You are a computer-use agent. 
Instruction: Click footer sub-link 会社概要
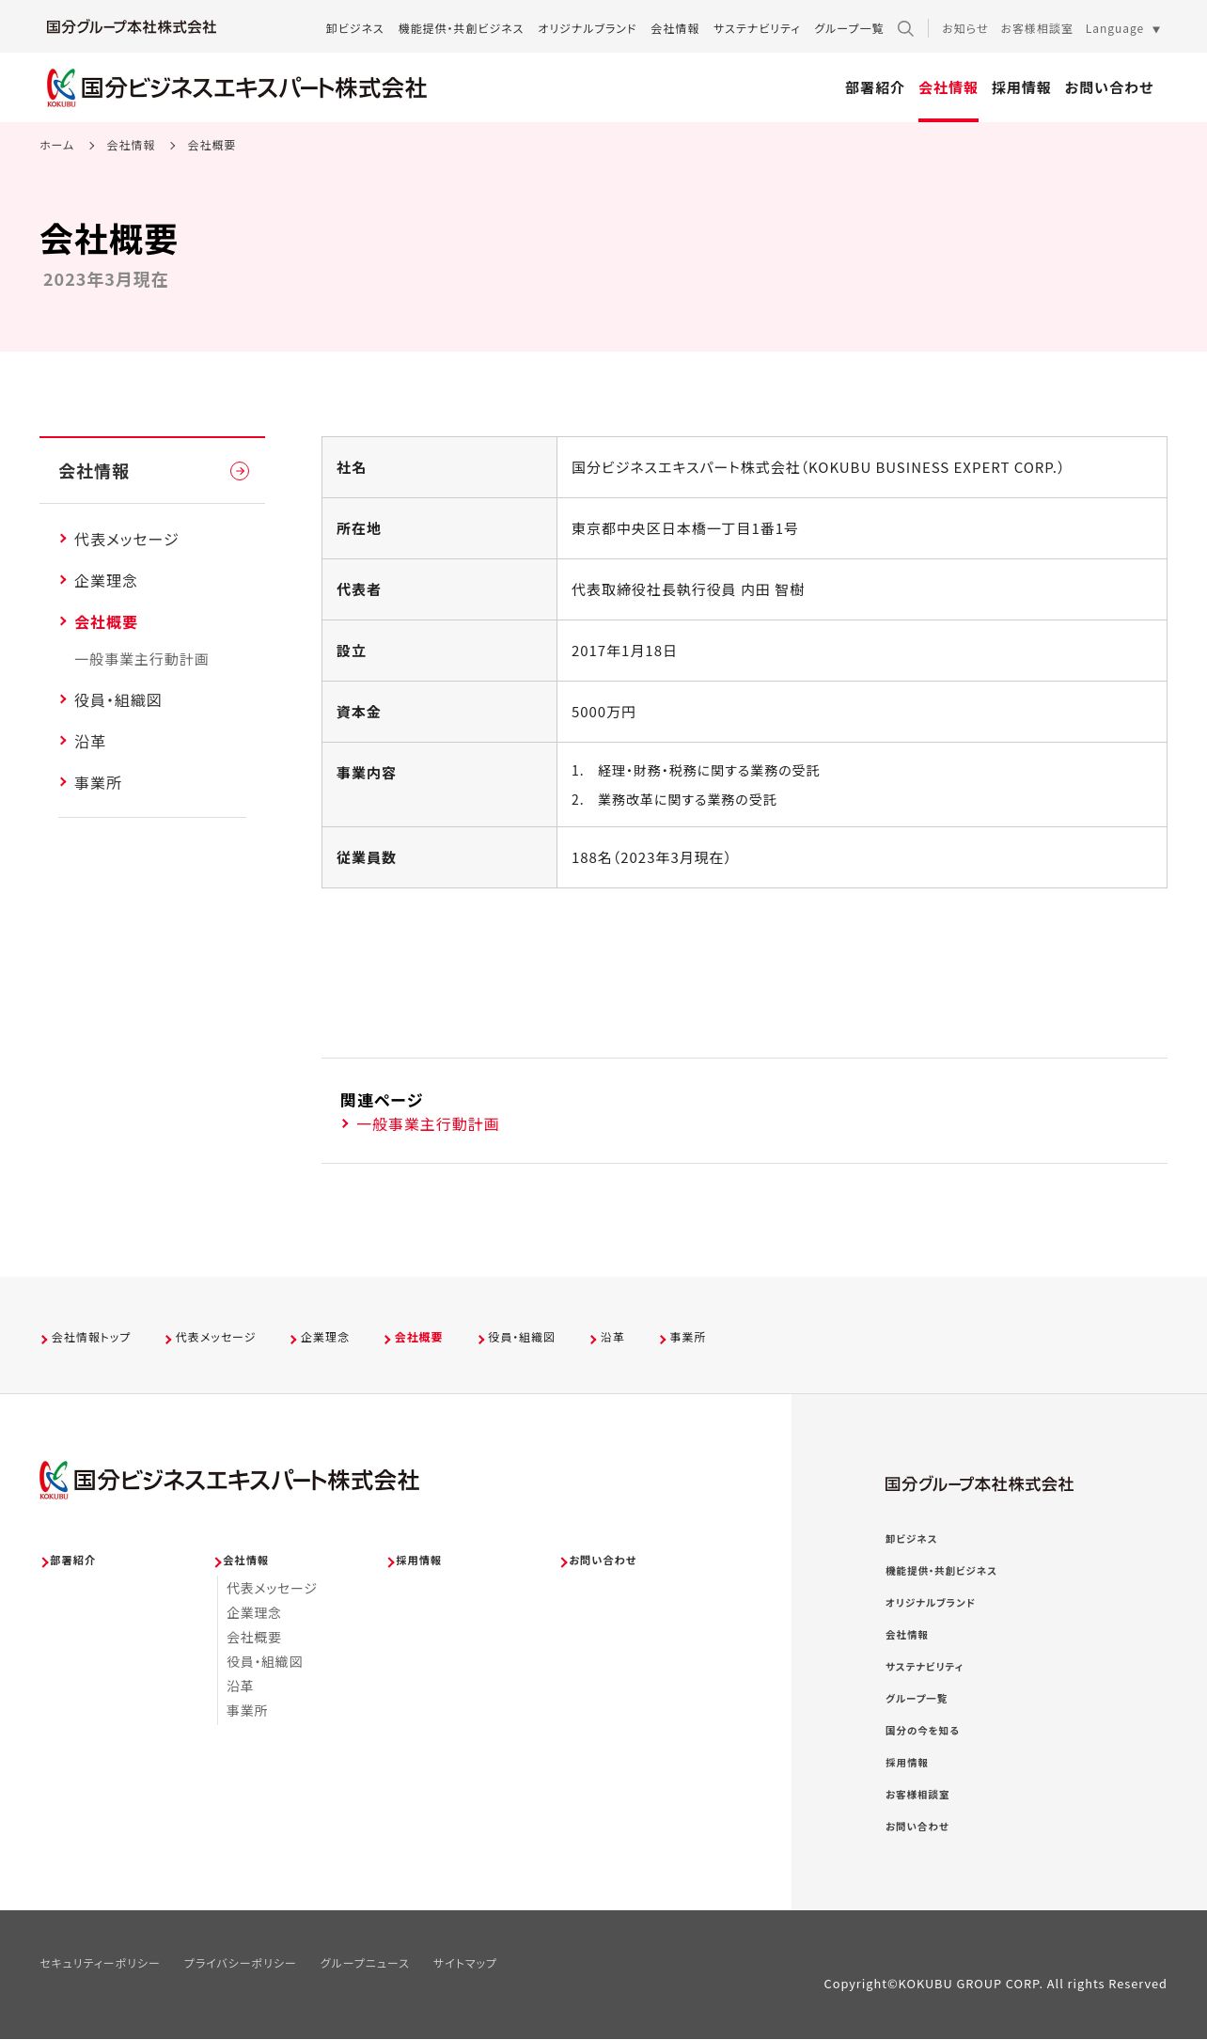[254, 1638]
